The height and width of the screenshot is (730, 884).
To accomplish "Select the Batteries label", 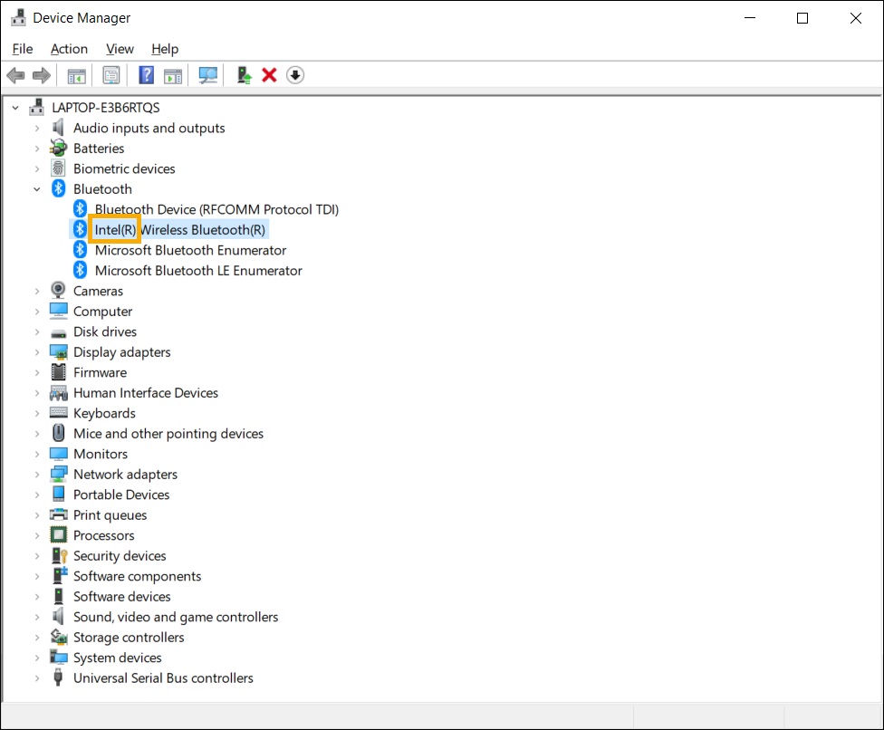I will pyautogui.click(x=99, y=149).
